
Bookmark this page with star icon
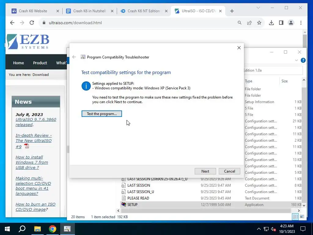[x=259, y=23]
